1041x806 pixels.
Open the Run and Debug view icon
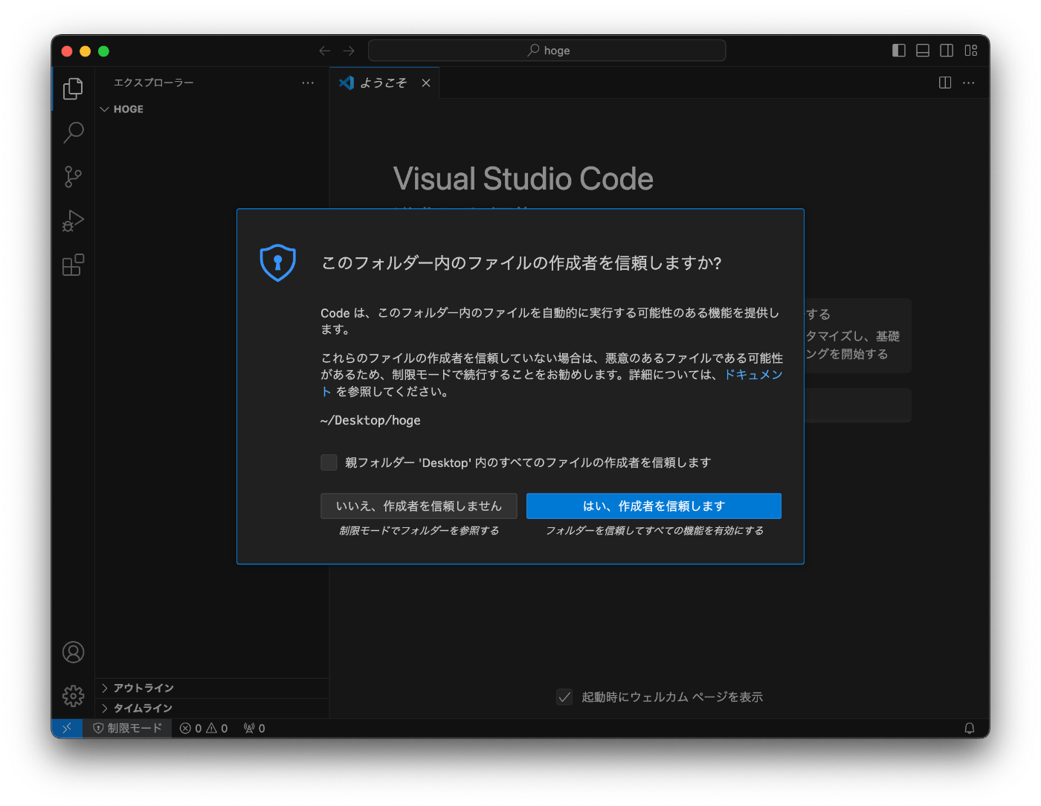[x=73, y=221]
